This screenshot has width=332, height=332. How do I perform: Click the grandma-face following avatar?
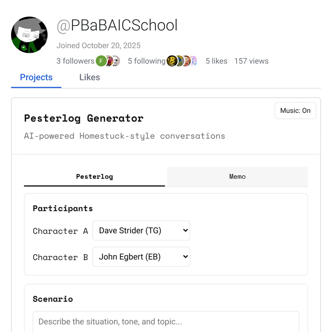click(x=187, y=61)
